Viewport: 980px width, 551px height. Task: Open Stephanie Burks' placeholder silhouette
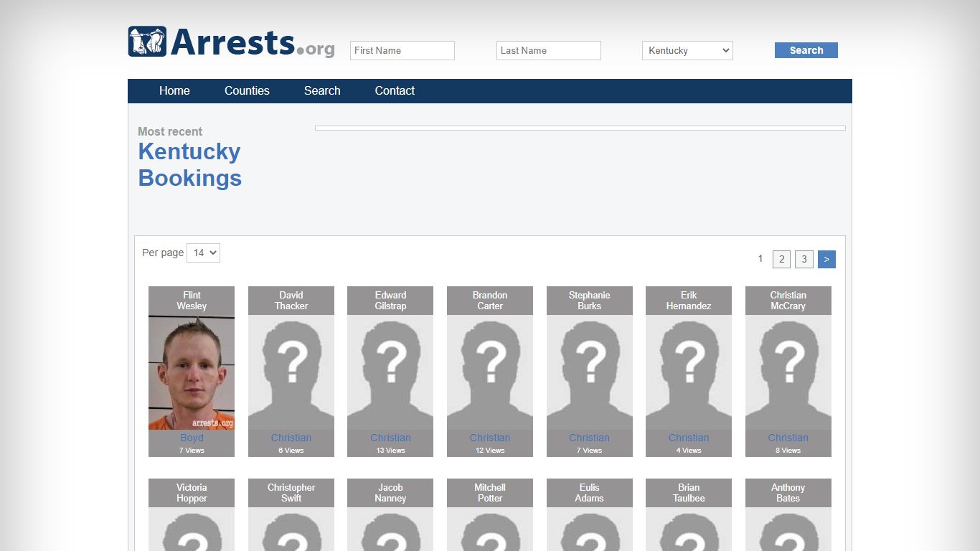(590, 372)
